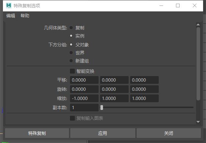This screenshot has width=206, height=143.
Task: Click the last 缩放 Z value field
Action: coord(144,98)
